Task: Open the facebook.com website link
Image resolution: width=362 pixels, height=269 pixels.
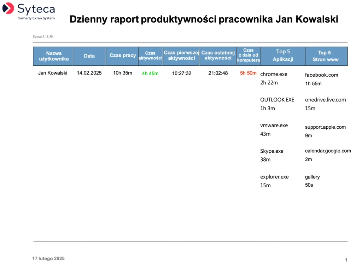Action: (322, 75)
